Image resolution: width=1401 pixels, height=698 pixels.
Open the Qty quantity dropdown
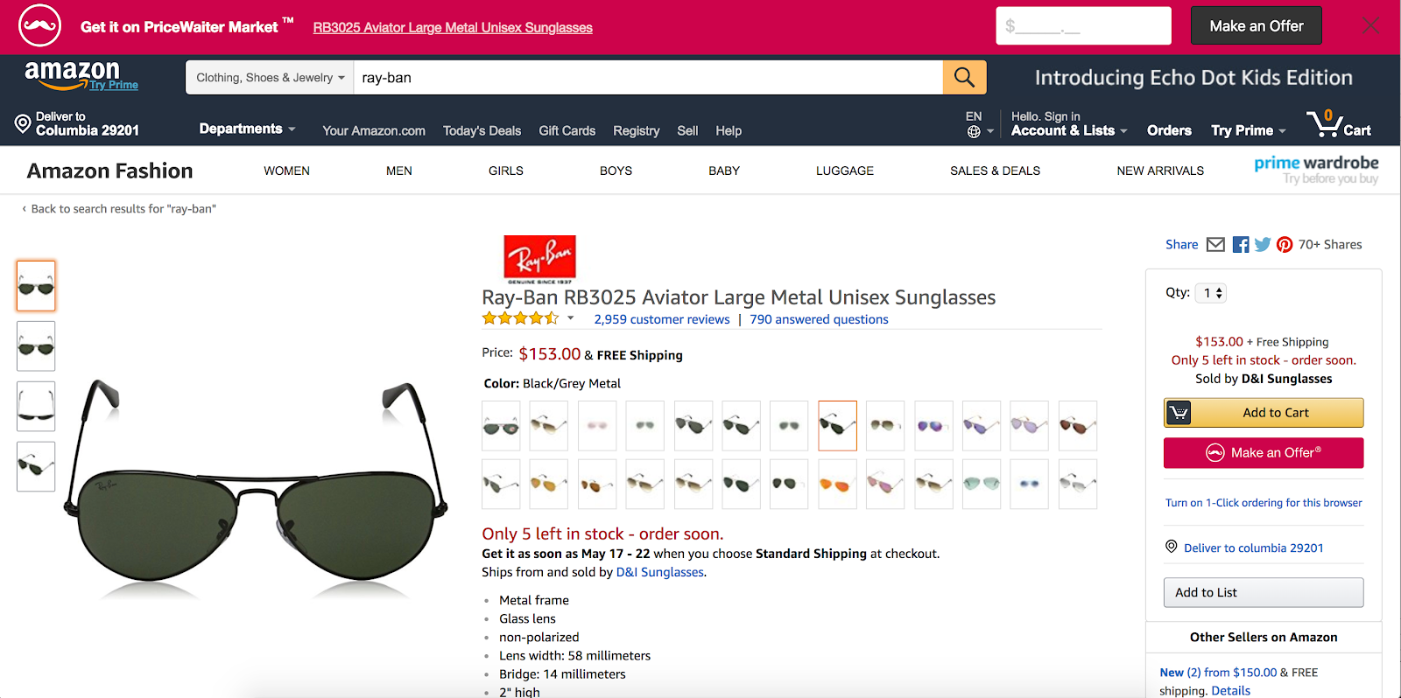pyautogui.click(x=1212, y=293)
